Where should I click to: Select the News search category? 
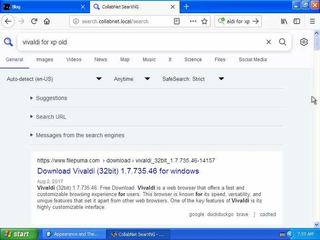click(x=101, y=59)
